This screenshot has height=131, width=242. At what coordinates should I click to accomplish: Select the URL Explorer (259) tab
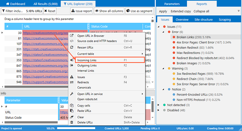pyautogui.click(x=78, y=4)
